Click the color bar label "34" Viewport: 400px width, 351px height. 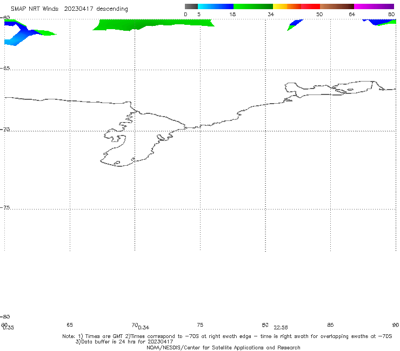(x=271, y=15)
